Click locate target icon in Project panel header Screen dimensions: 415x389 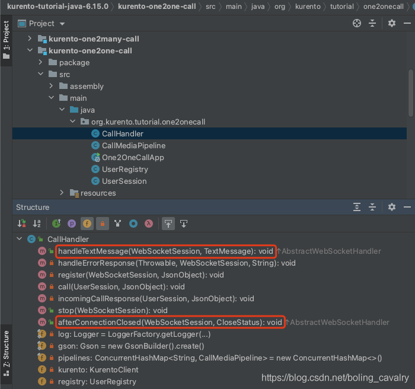coord(357,23)
